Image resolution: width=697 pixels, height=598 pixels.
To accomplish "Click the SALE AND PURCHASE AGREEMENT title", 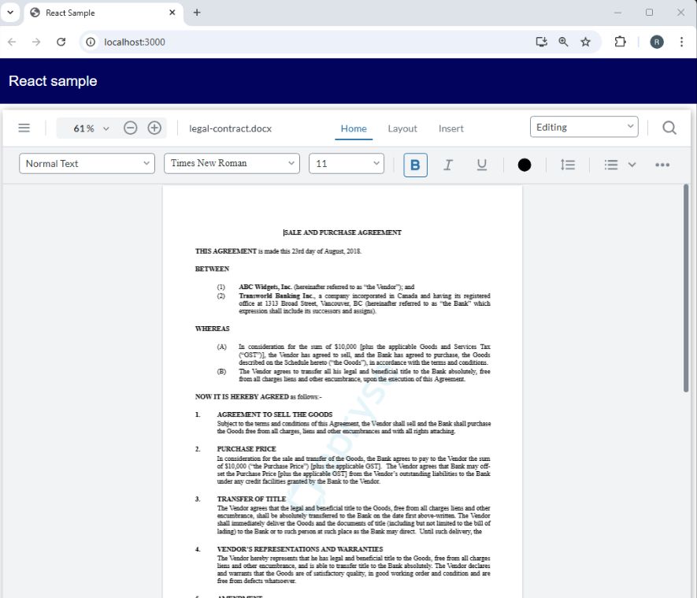I will [343, 232].
